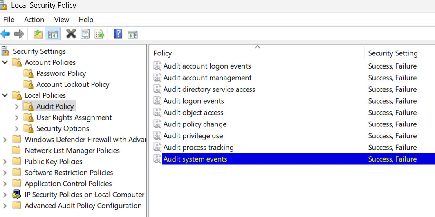Click the blue Back arrow toolbar icon

(x=5, y=34)
